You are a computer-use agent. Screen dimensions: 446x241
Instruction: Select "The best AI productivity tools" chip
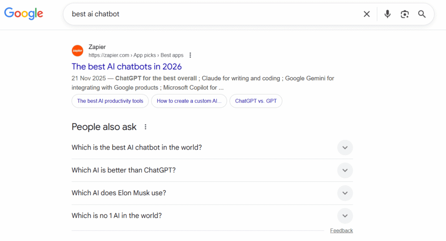point(110,101)
